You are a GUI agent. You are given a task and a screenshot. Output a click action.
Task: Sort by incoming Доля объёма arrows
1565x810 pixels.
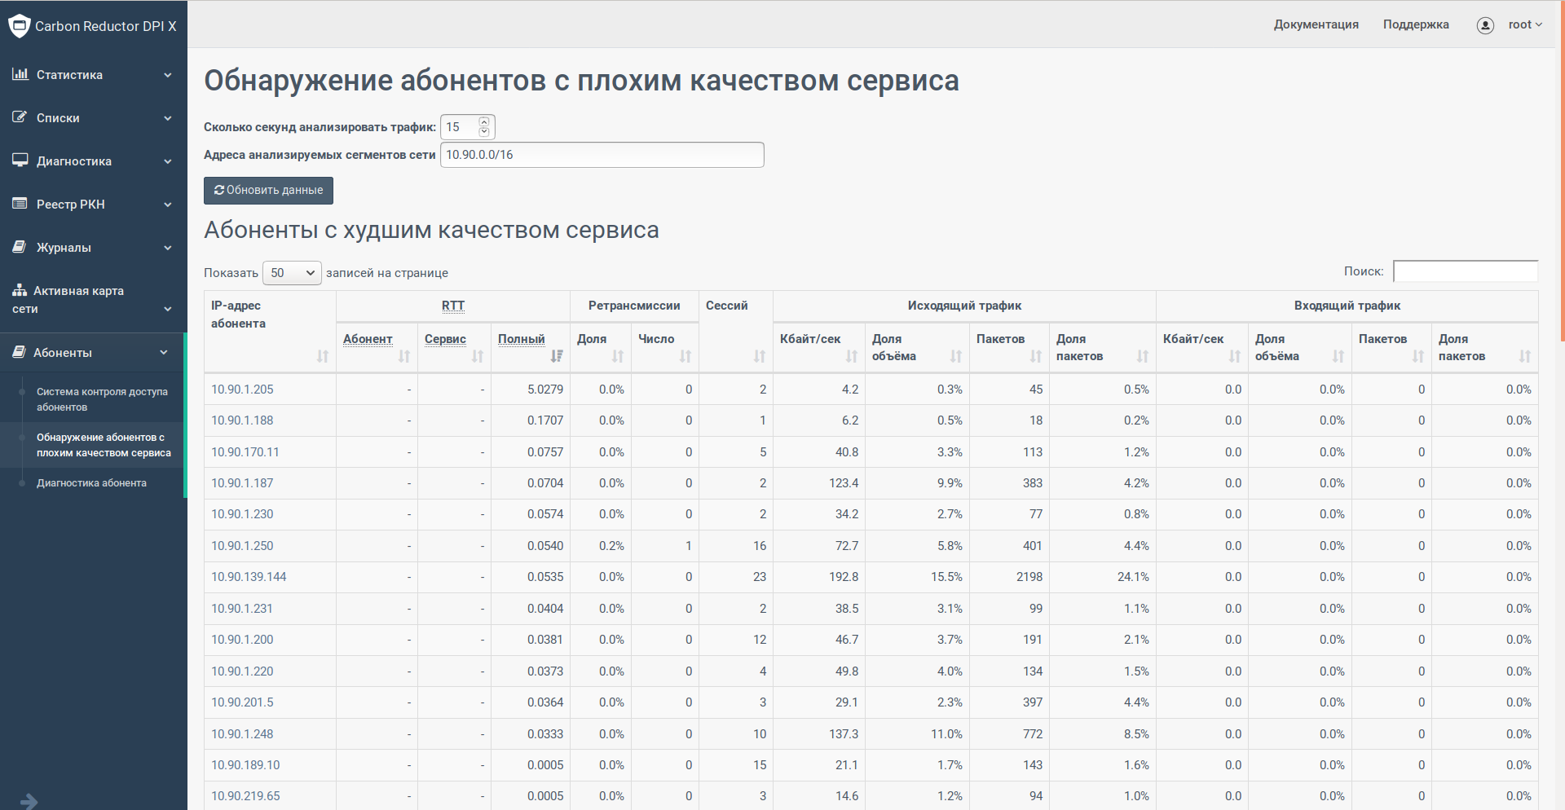click(1338, 356)
